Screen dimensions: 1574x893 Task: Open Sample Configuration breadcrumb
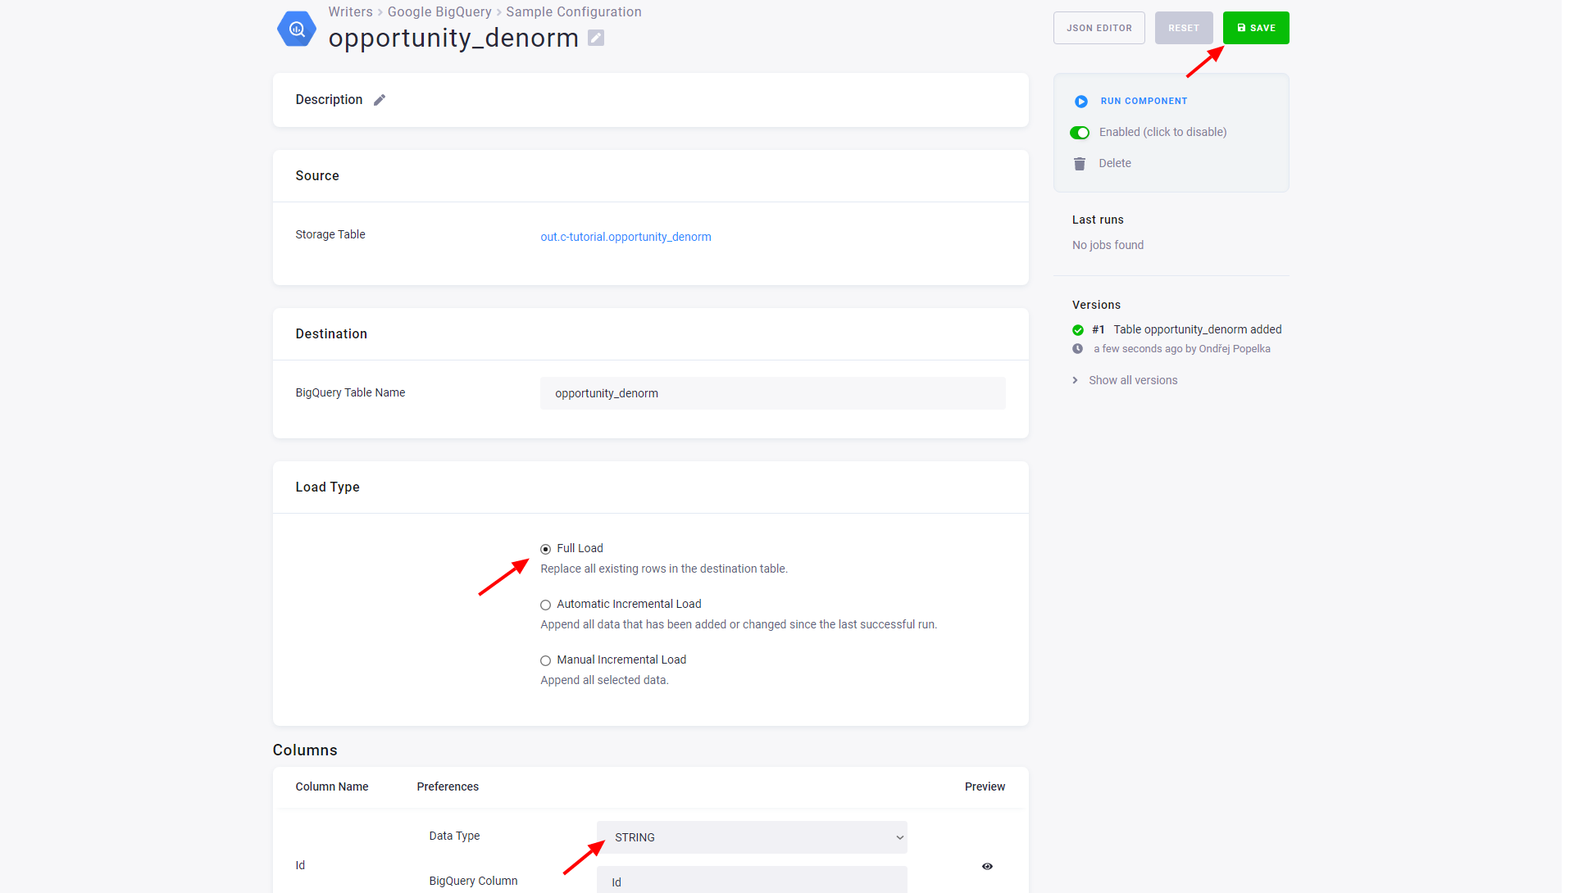coord(574,11)
